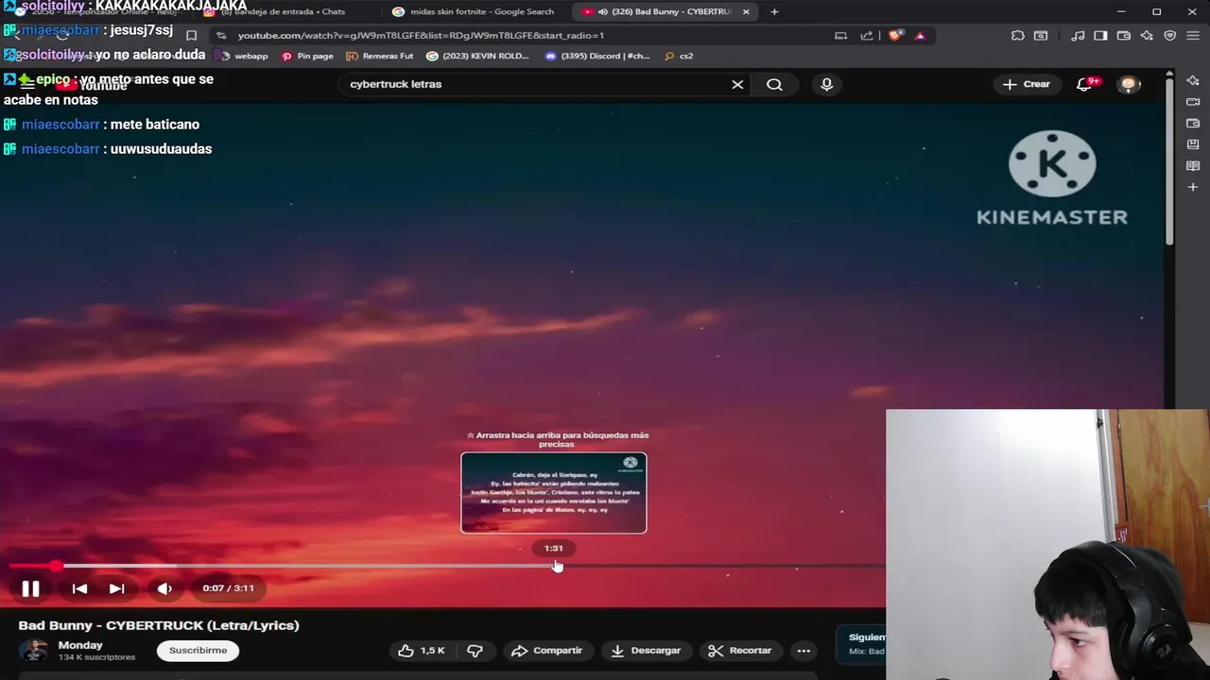Open the Brave wallet icon in toolbar
Image resolution: width=1210 pixels, height=680 pixels.
(1124, 36)
